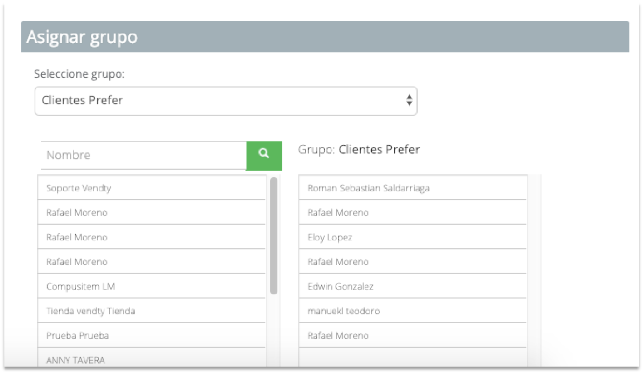Viewport: 642px width, 372px height.
Task: Select ANNY TAVERA from the list
Action: [x=151, y=359]
